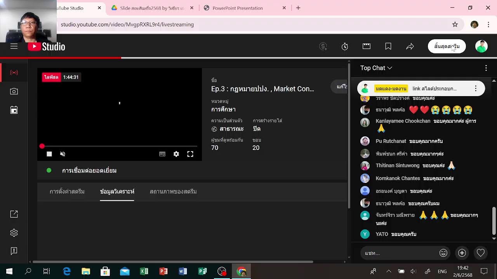Click the bookmark highlight icon
This screenshot has width=497, height=279.
tap(388, 46)
